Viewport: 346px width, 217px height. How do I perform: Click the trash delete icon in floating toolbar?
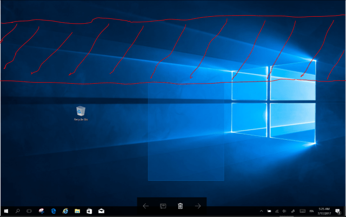(181, 206)
